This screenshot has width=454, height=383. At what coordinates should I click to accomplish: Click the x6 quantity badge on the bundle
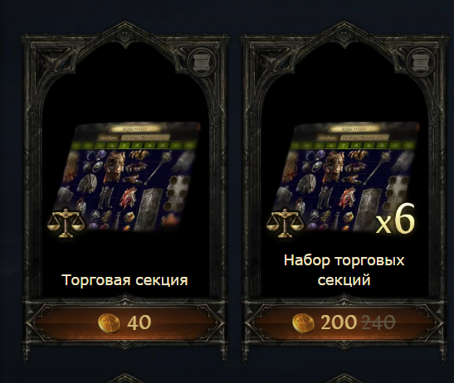click(x=395, y=221)
